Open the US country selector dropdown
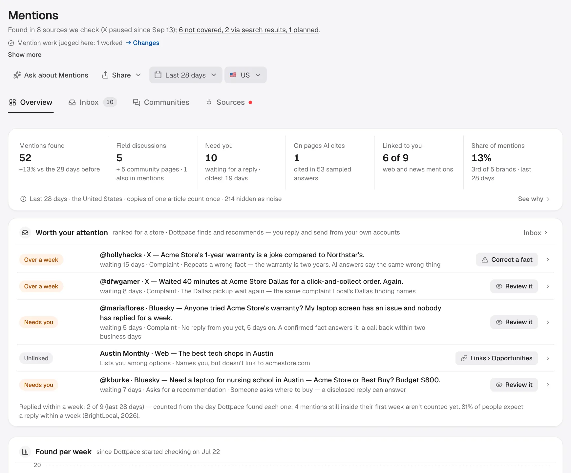The height and width of the screenshot is (473, 571). [245, 75]
